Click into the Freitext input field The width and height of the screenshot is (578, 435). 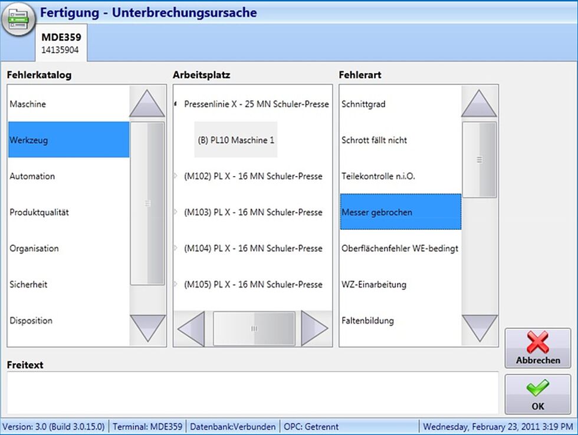pyautogui.click(x=252, y=393)
